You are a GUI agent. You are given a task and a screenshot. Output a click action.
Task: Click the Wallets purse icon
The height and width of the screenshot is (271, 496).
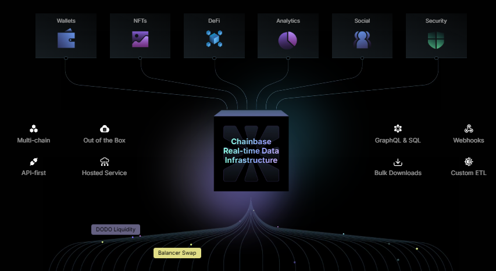click(66, 38)
